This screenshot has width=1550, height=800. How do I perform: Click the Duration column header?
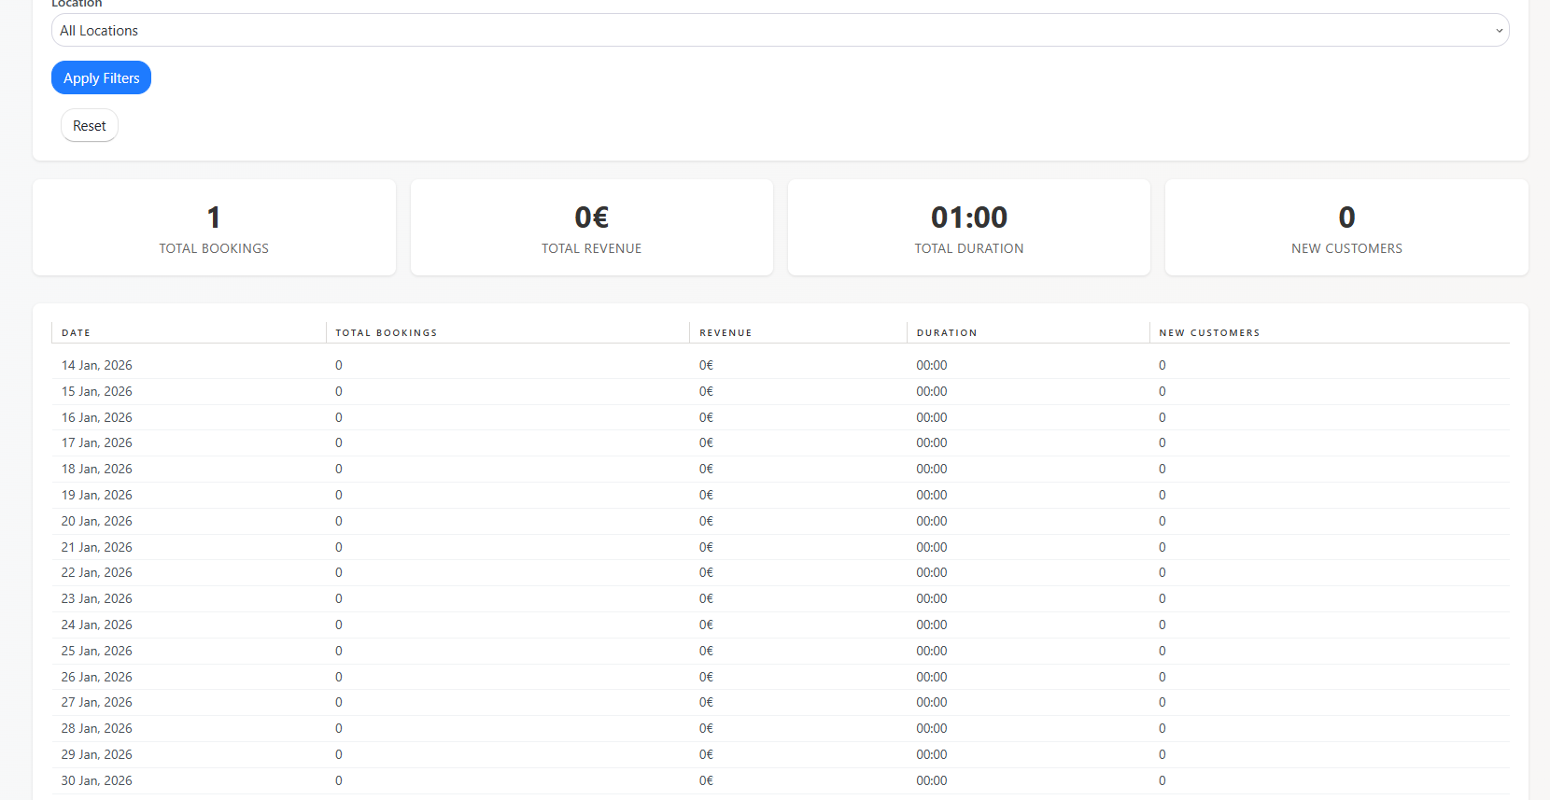(947, 333)
